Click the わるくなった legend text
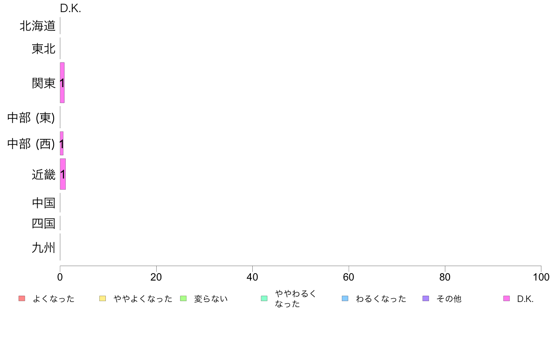This screenshot has height=343, width=554. pyautogui.click(x=381, y=299)
